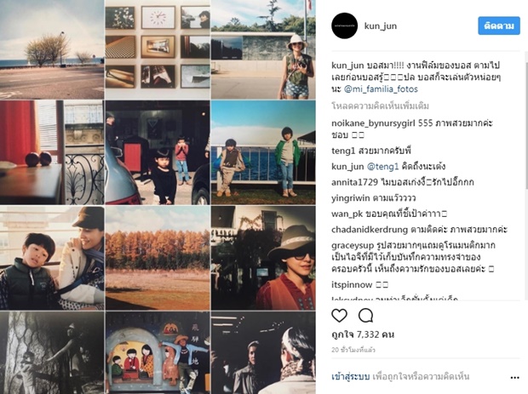Image resolution: width=528 pixels, height=394 pixels.
Task: Open graceysup commenter profile
Action: (x=352, y=246)
